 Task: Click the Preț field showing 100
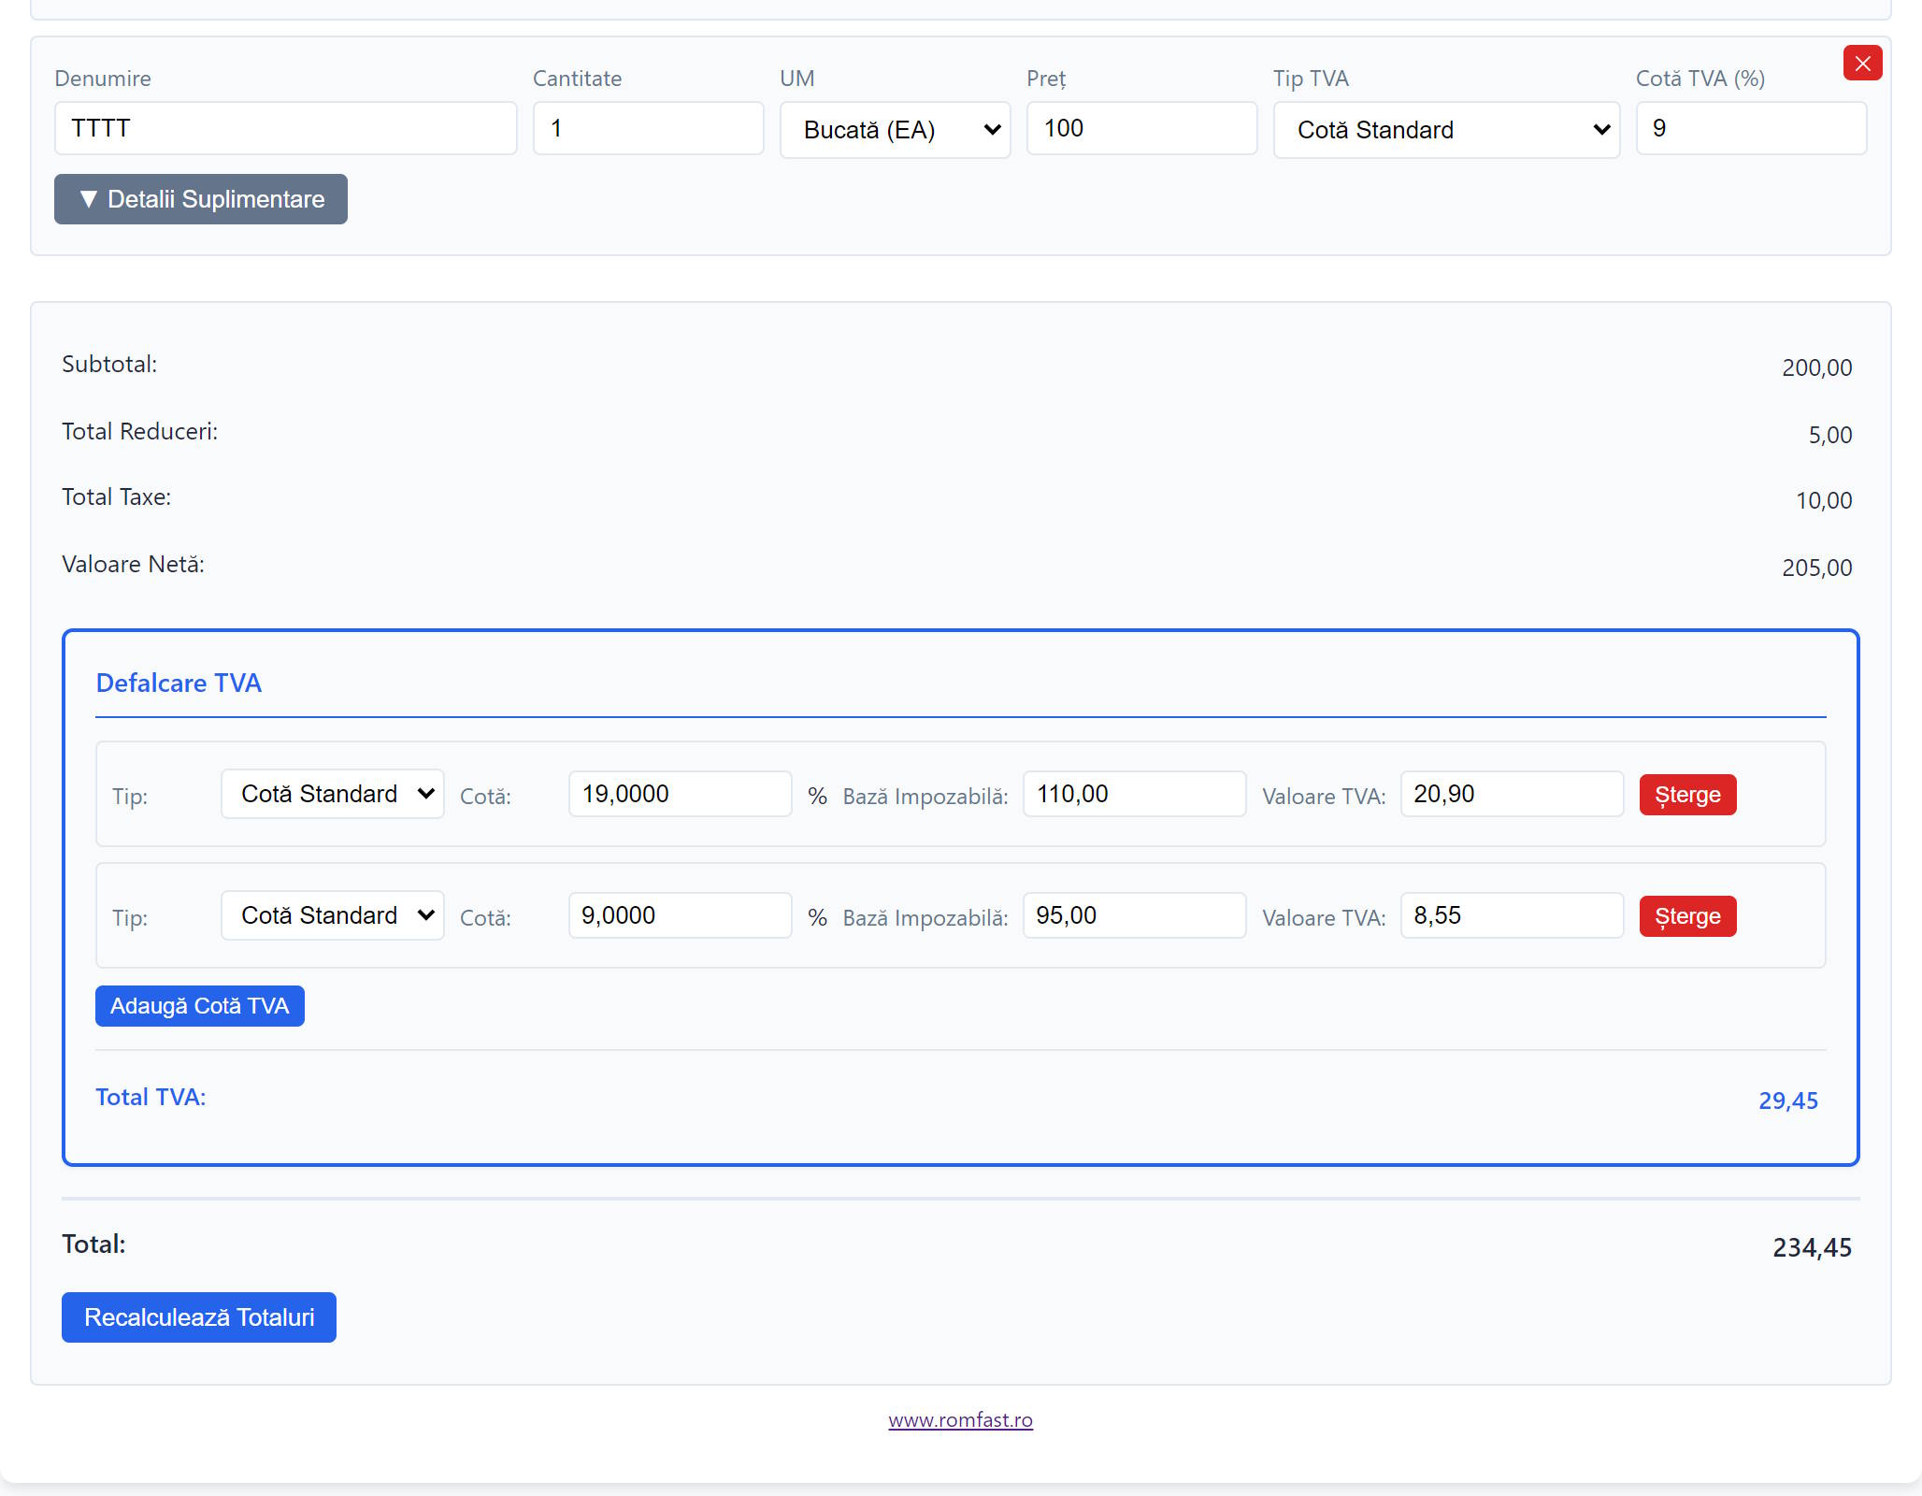coord(1141,128)
